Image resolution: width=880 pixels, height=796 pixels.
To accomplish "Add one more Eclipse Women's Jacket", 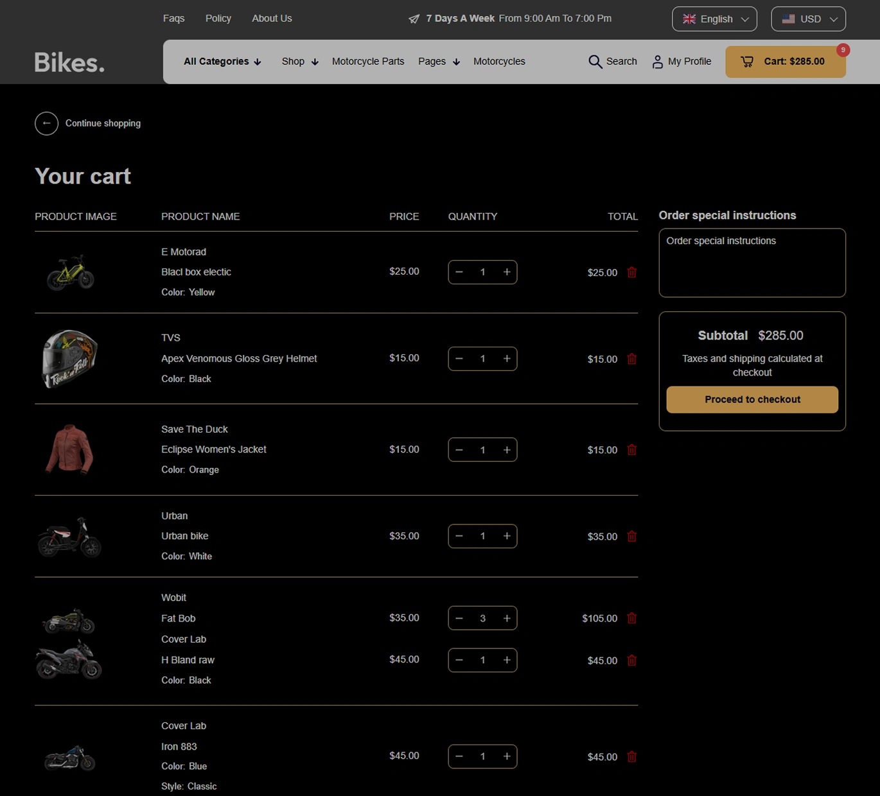I will [x=507, y=450].
